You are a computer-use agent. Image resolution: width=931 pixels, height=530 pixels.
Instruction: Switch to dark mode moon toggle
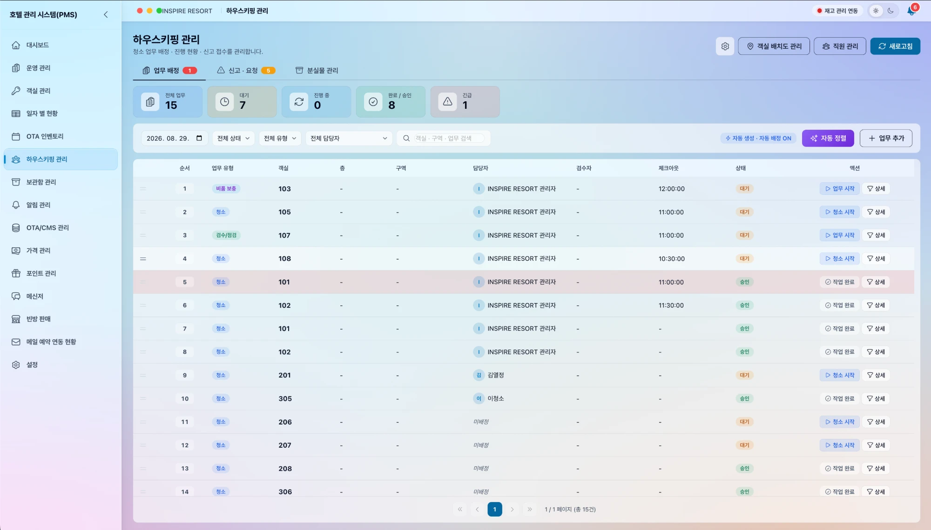pyautogui.click(x=891, y=11)
